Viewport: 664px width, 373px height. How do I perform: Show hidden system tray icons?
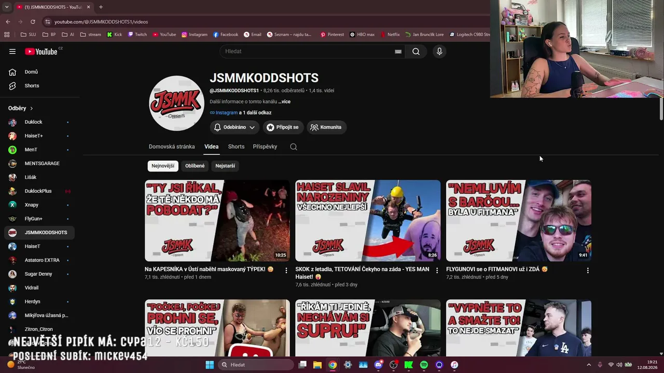coord(588,365)
